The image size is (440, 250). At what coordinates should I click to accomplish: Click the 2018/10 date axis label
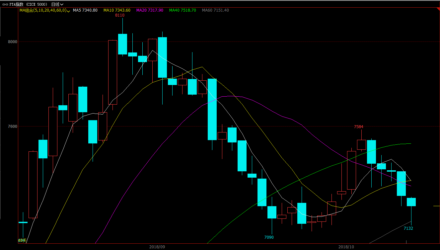coord(346,247)
